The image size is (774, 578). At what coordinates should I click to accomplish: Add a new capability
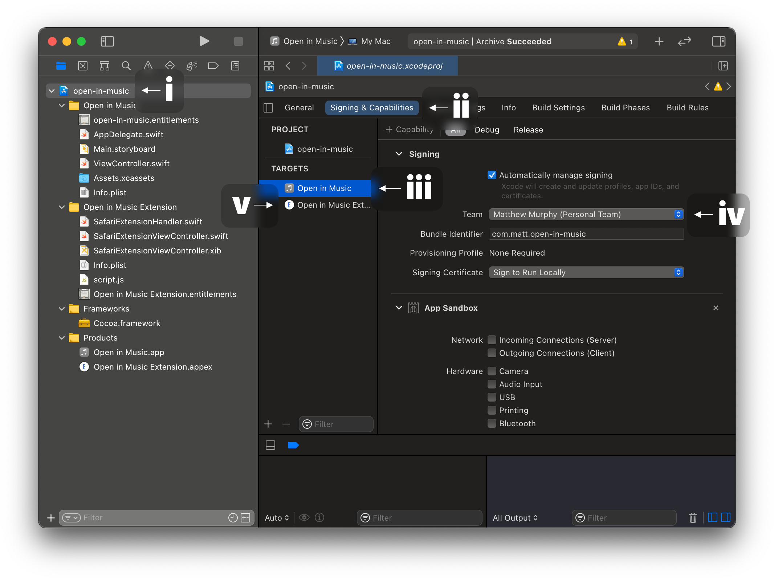tap(410, 130)
